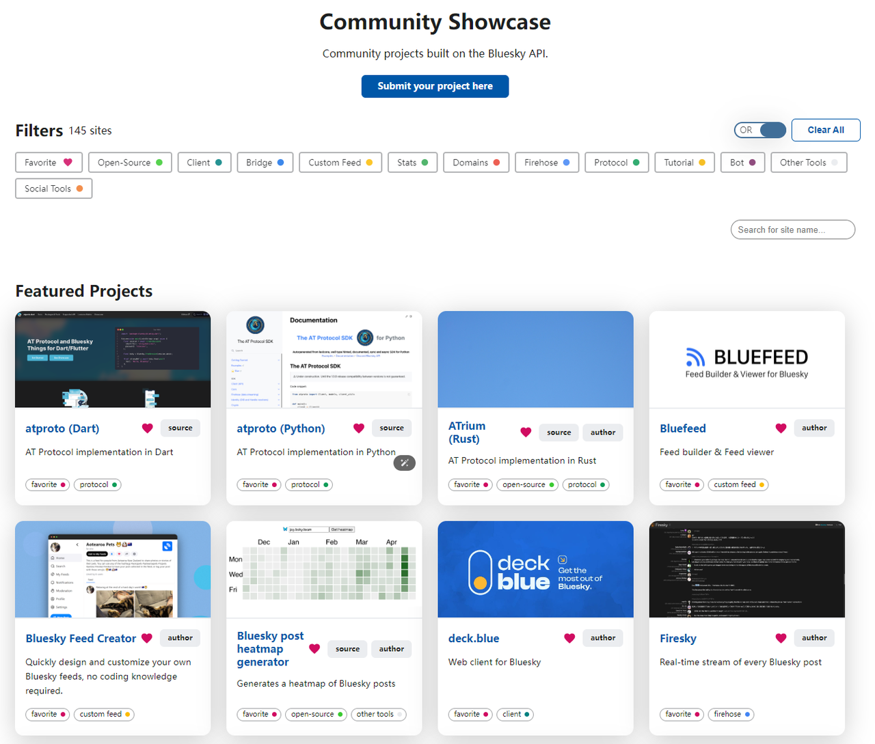Image resolution: width=875 pixels, height=744 pixels.
Task: Toggle the OR filter mode switch
Action: pyautogui.click(x=760, y=130)
